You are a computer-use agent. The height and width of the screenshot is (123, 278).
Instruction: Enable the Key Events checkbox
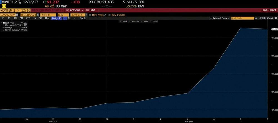(109, 15)
